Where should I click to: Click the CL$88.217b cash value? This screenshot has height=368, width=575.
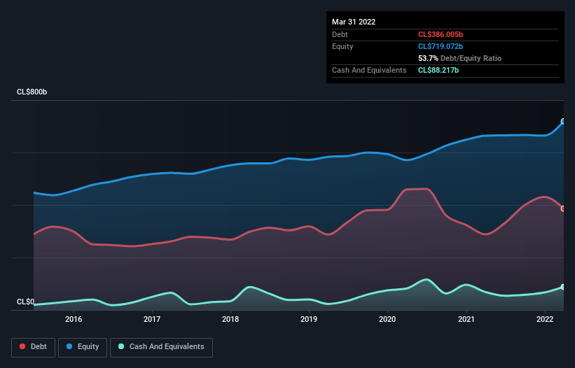438,70
